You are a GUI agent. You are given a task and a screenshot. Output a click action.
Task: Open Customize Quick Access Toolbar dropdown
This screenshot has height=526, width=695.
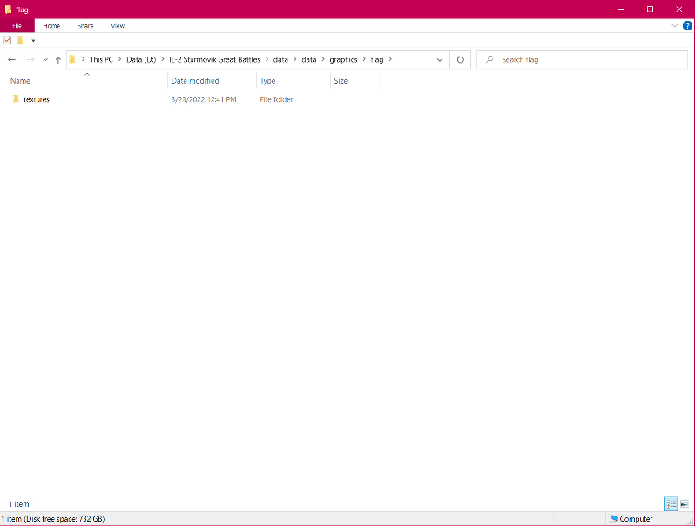(x=33, y=40)
